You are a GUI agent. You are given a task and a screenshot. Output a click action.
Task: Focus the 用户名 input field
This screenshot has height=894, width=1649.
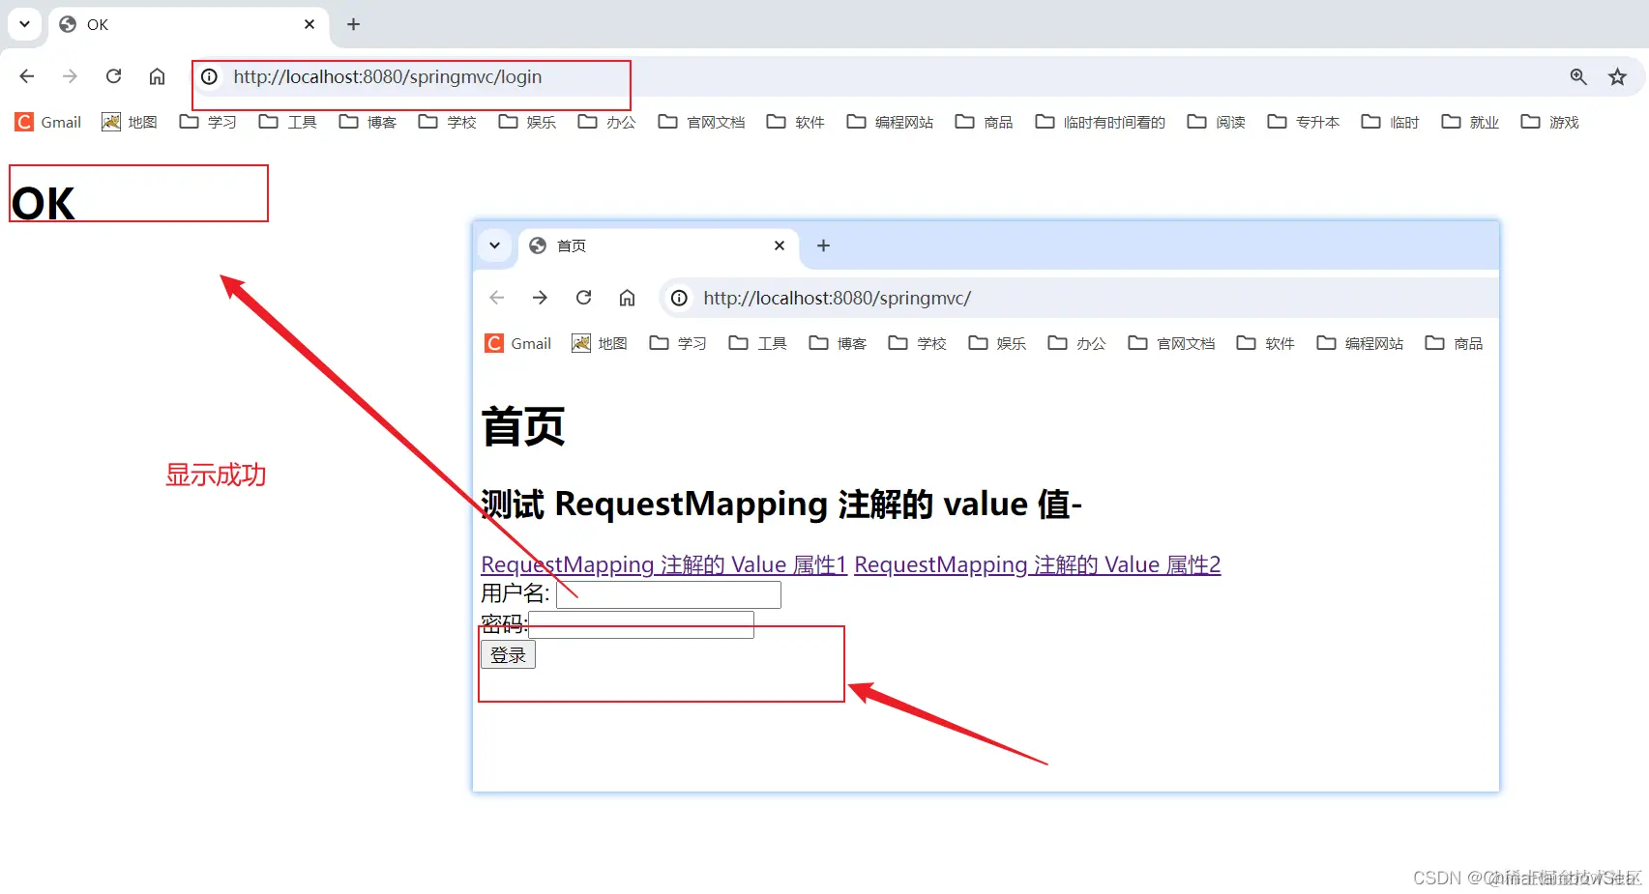click(668, 594)
